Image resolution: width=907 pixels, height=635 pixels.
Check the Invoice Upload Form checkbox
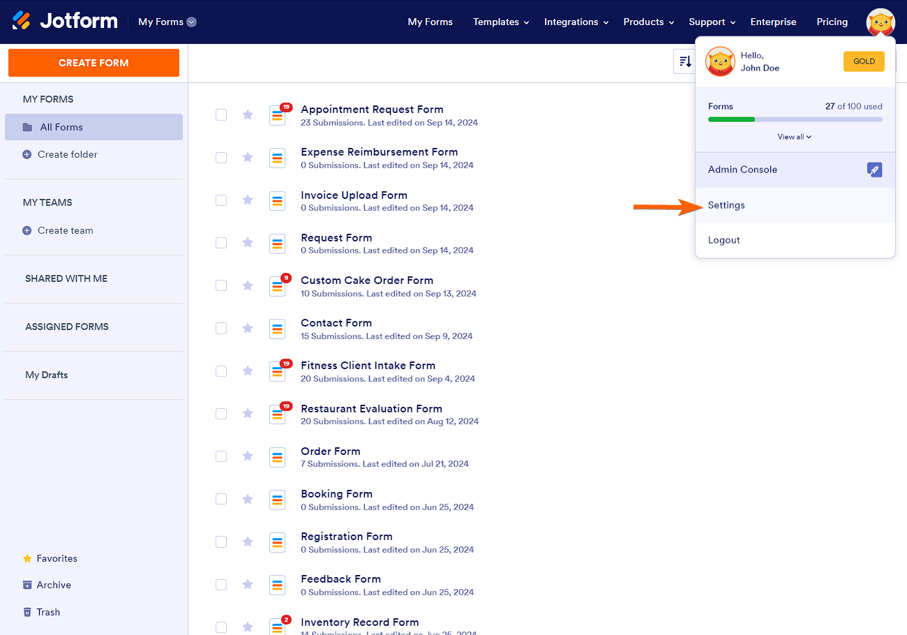(x=221, y=200)
